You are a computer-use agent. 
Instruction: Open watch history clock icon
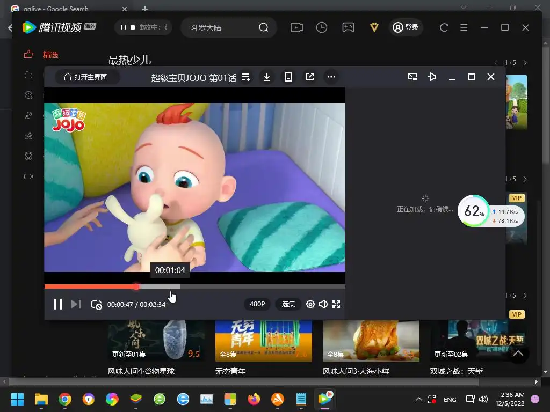coord(322,27)
